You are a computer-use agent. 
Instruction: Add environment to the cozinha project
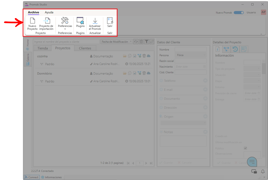(x=139, y=56)
